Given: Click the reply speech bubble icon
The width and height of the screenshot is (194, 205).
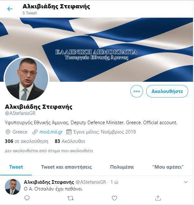Looking at the screenshot, I should tap(27, 198).
